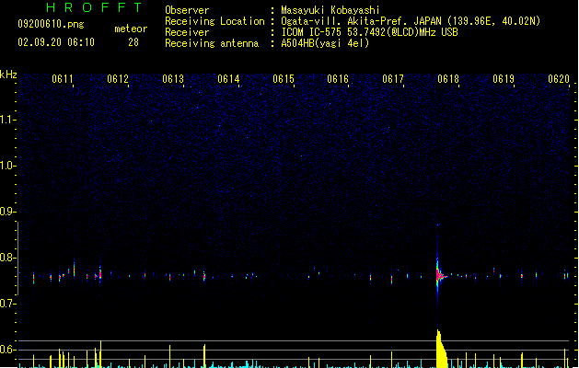
Task: Click the HROFFT title text
Action: [x=95, y=7]
